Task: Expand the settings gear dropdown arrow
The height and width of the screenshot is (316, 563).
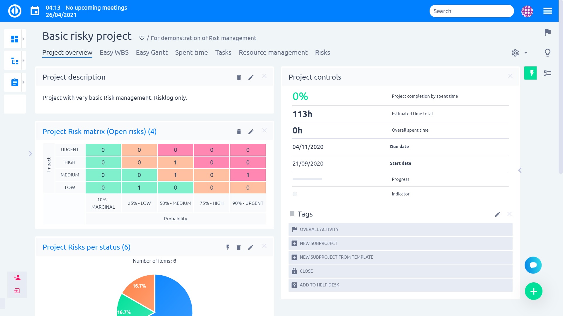Action: [x=526, y=53]
